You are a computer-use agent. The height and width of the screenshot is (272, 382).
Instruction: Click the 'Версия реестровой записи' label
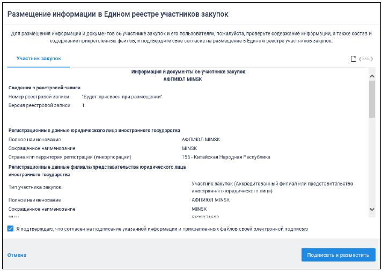pyautogui.click(x=39, y=105)
